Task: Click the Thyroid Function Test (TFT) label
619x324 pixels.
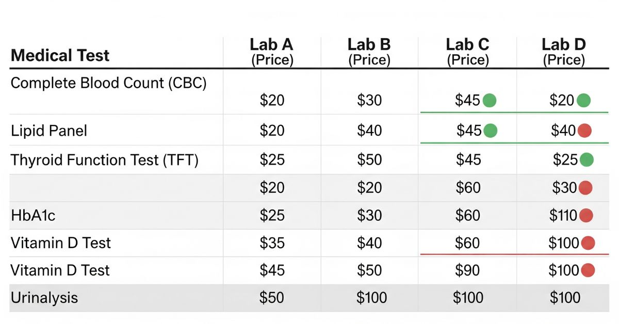Action: 105,160
